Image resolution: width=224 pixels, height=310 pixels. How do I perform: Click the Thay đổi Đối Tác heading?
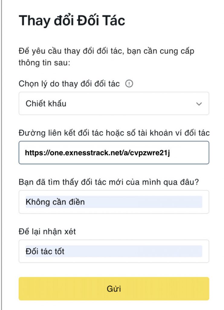(x=72, y=21)
